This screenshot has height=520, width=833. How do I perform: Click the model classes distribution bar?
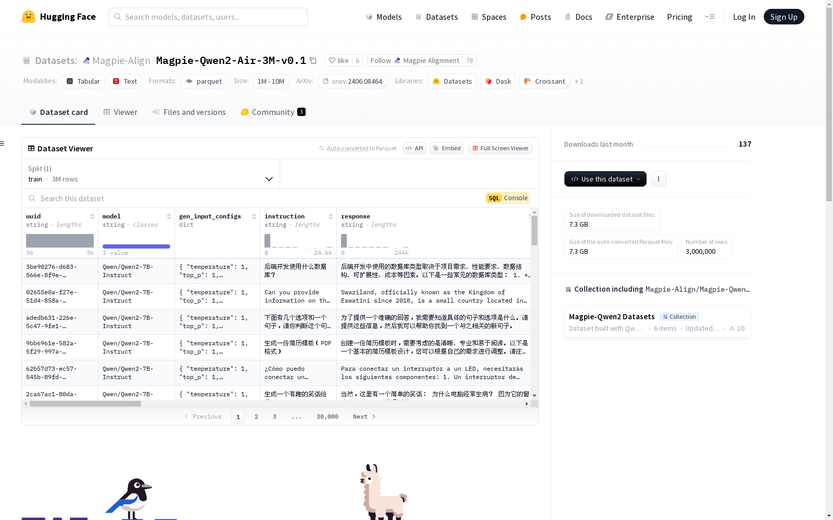(136, 246)
